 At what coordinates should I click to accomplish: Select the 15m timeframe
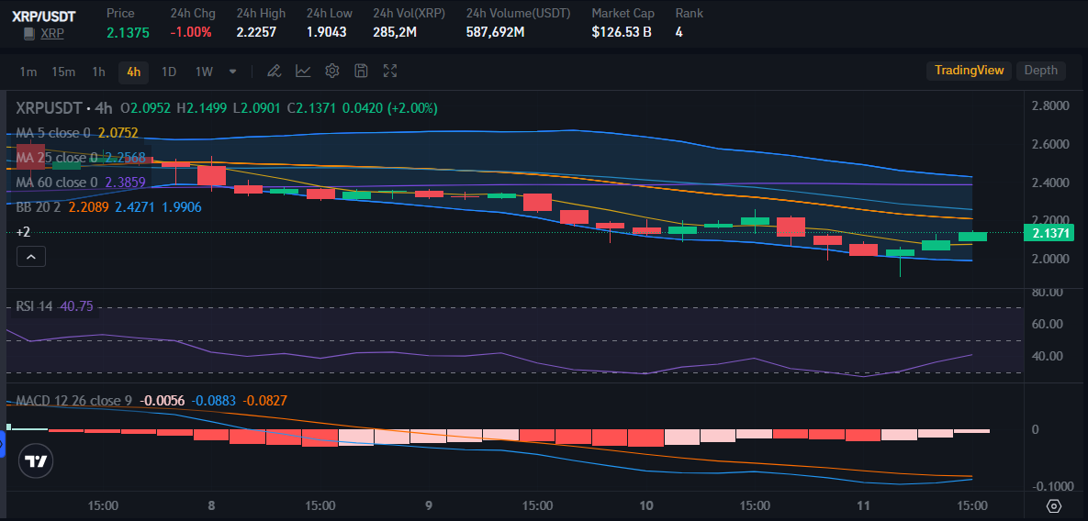pyautogui.click(x=63, y=72)
